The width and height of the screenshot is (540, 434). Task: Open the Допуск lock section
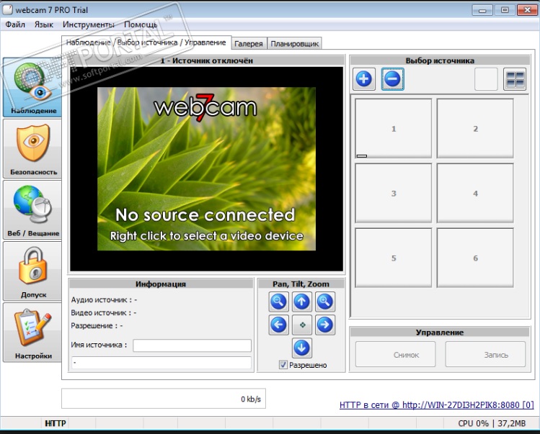point(32,271)
